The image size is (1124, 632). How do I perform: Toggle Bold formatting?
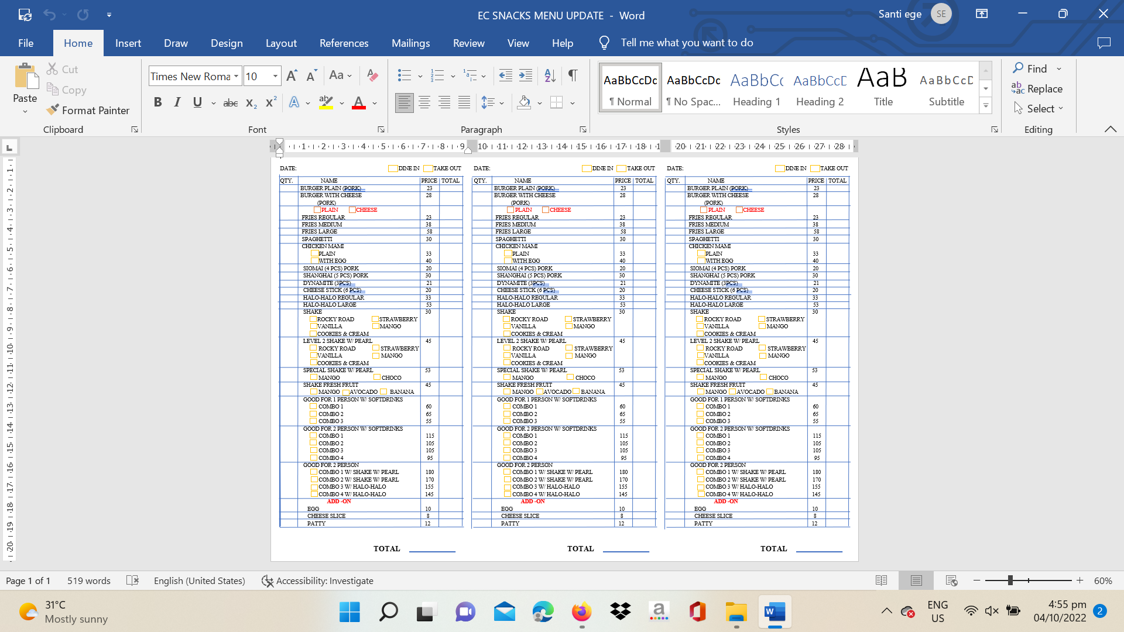[x=157, y=102]
